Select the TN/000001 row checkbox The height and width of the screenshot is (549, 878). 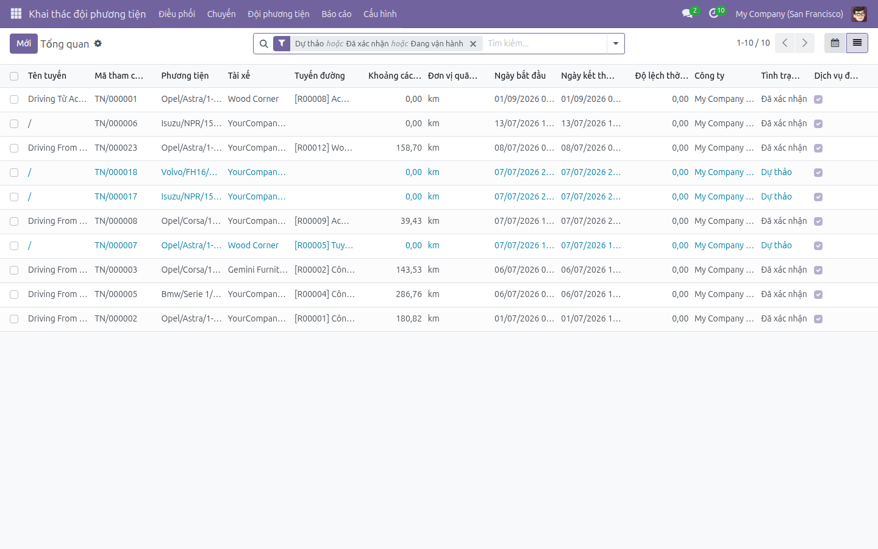pyautogui.click(x=14, y=99)
